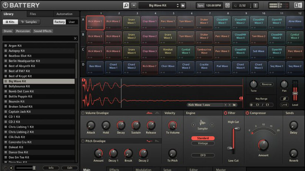Toggle the Compressor power button
The width and height of the screenshot is (305, 171).
pyautogui.click(x=247, y=113)
